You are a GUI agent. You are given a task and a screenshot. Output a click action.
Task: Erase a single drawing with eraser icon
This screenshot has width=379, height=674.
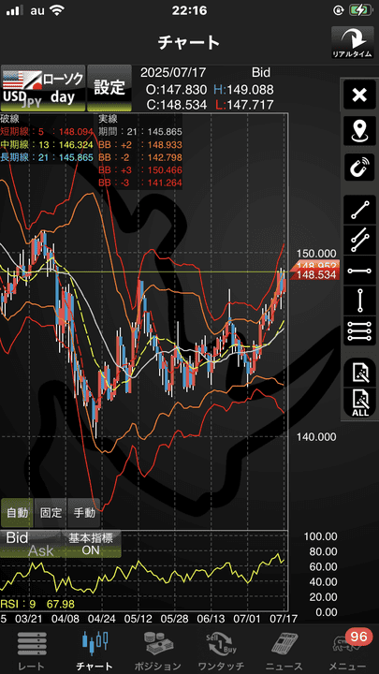(x=359, y=372)
